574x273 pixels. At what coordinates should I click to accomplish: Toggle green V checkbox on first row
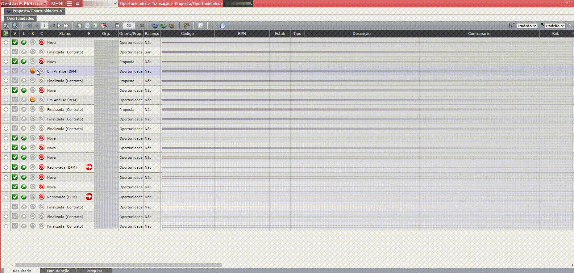(x=15, y=42)
